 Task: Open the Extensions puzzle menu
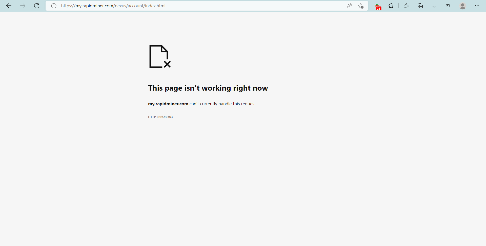click(x=391, y=6)
